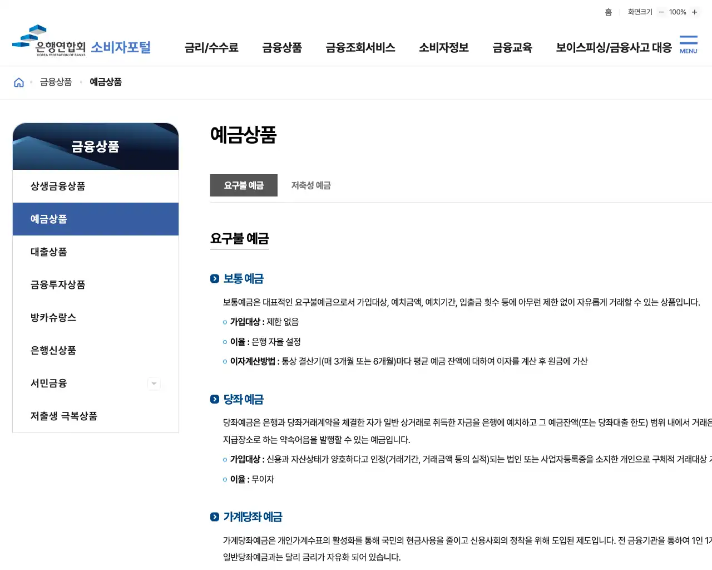Click the arrow icon beside 가계당좌 예금
Screen dimensions: 712x570
tap(215, 517)
